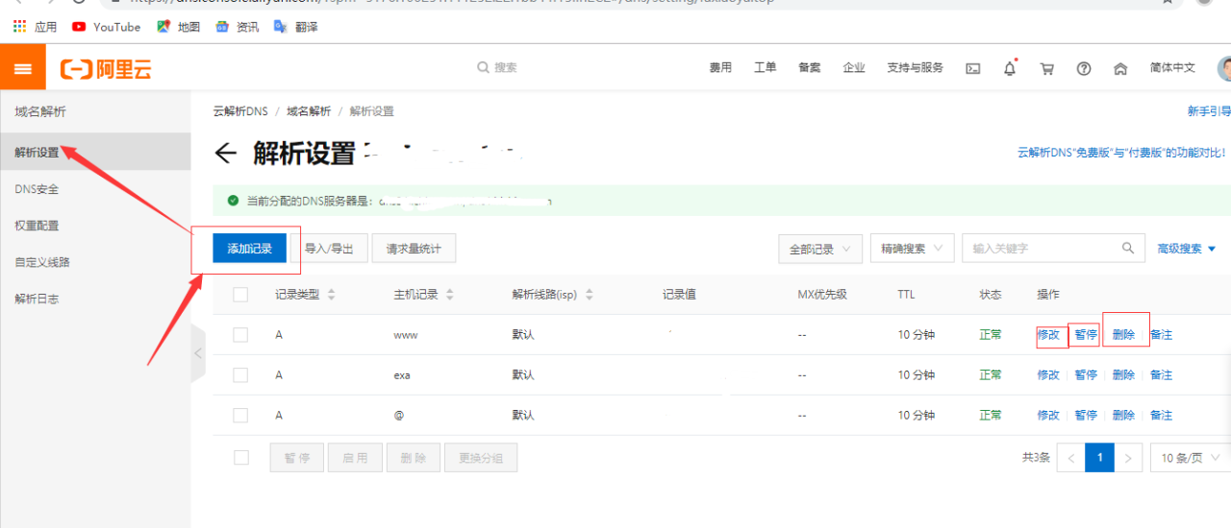Open the 全部记录 filter dropdown
Image resolution: width=1231 pixels, height=528 pixels.
[x=819, y=249]
